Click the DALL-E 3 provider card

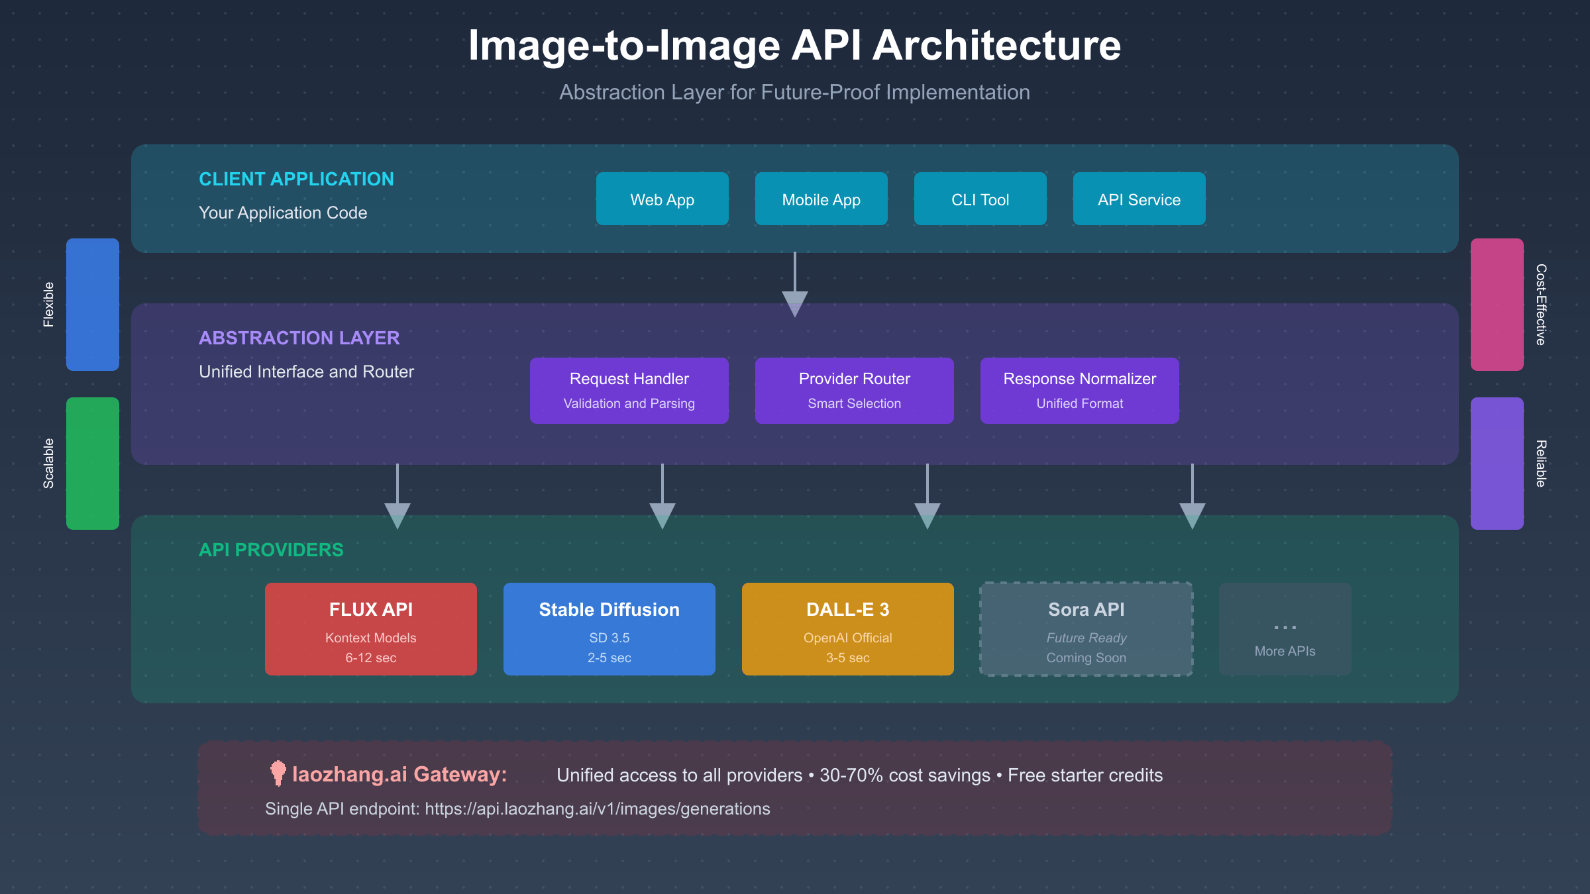(x=848, y=629)
